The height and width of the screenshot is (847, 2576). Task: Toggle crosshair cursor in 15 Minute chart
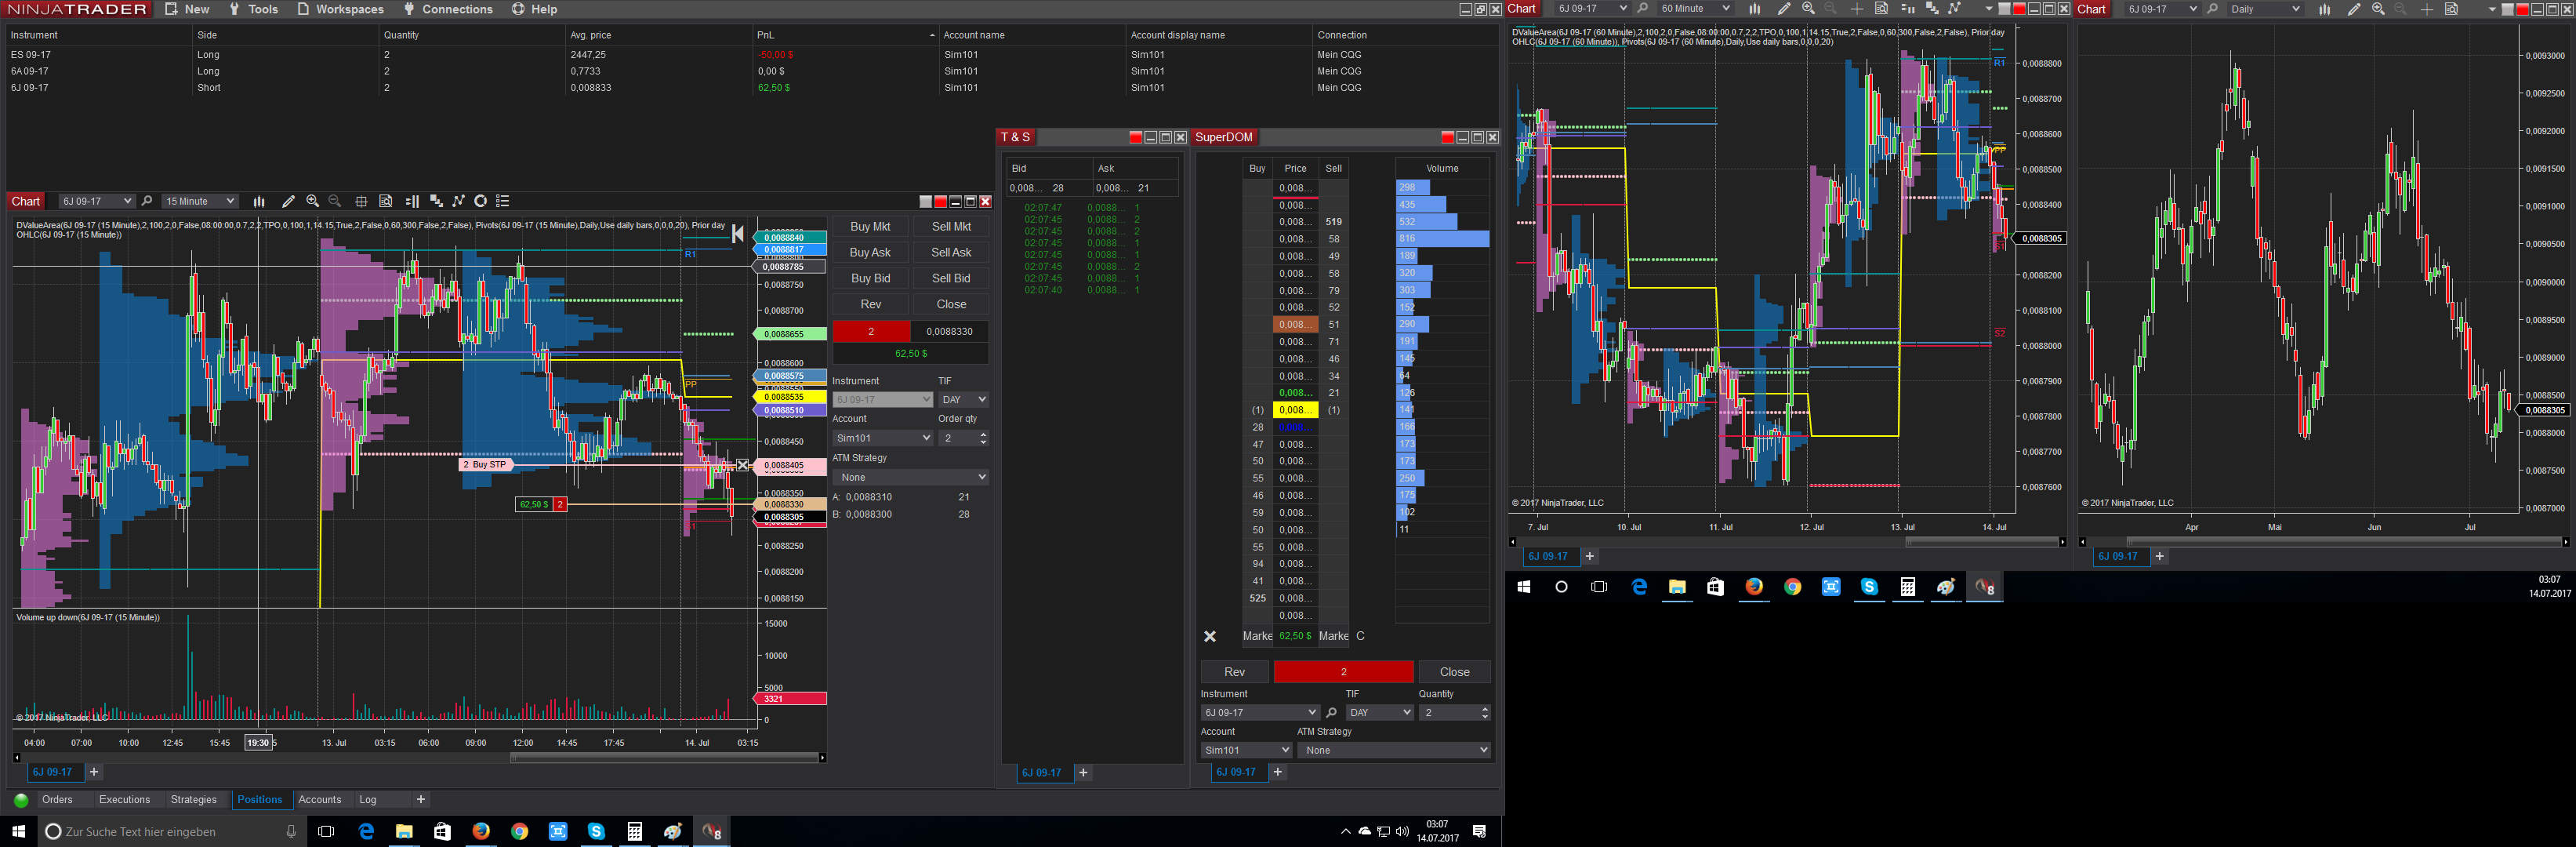361,201
